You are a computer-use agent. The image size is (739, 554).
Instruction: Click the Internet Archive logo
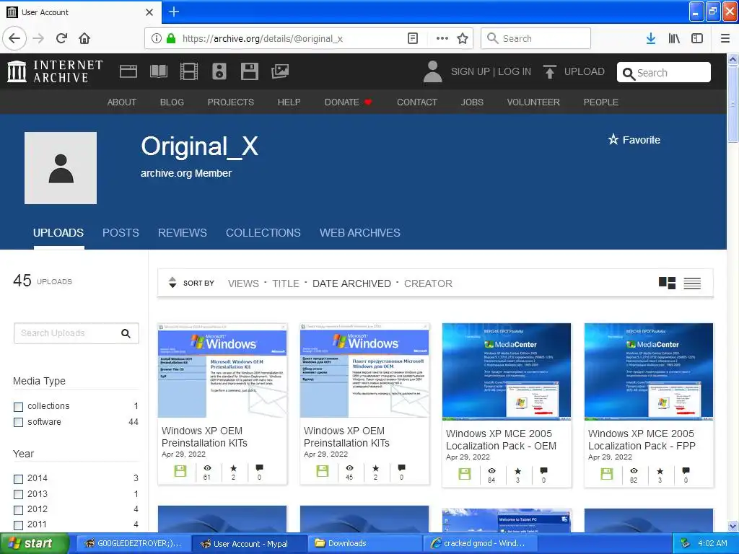[55, 71]
